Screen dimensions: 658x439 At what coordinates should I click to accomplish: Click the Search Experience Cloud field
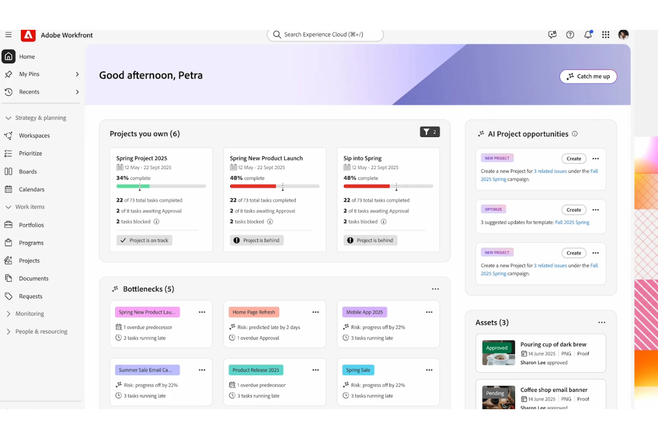tap(325, 35)
